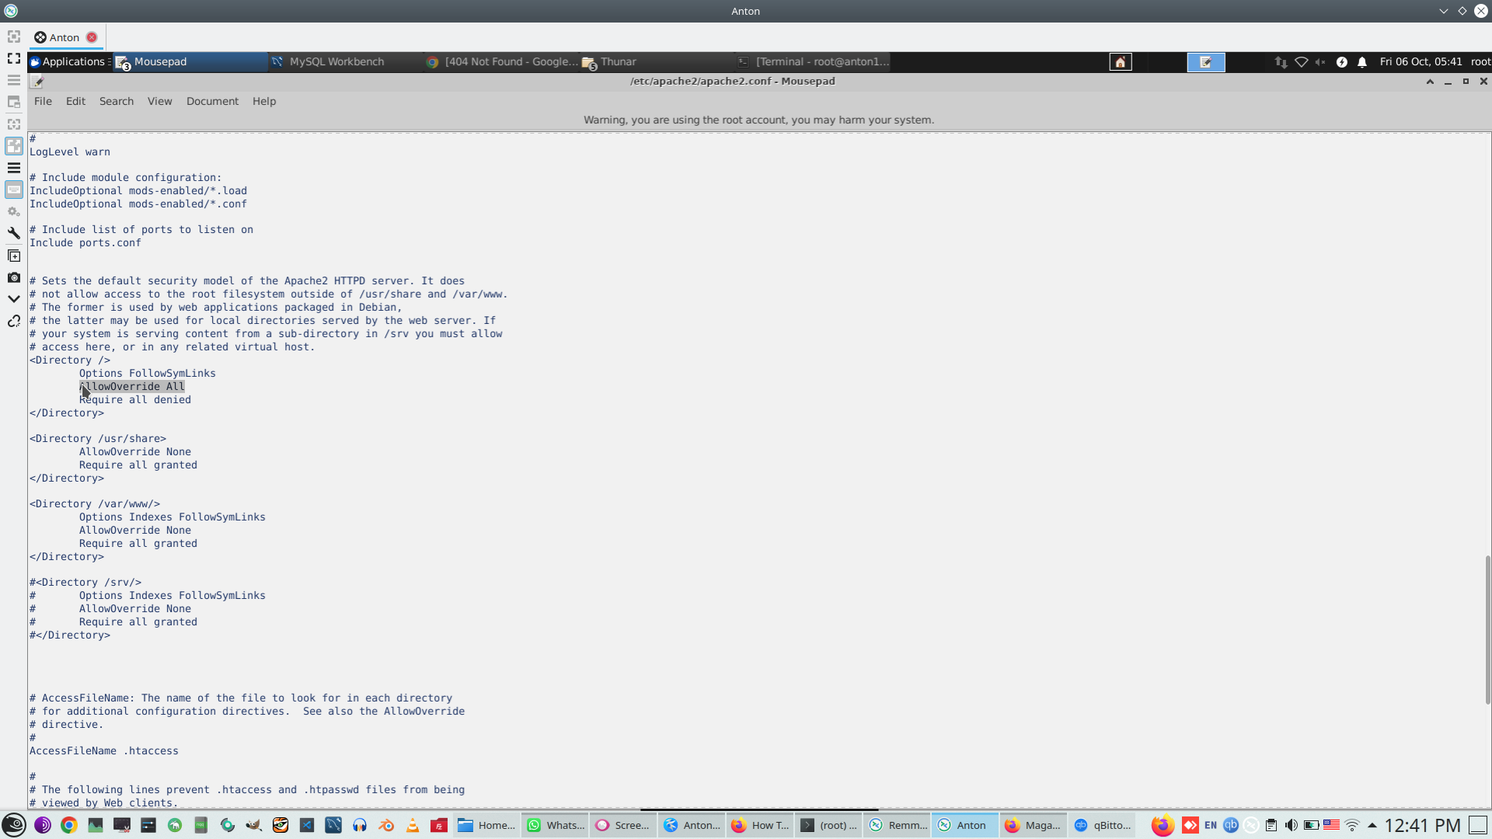Toggle grab keyboard button in sidebar

click(13, 190)
